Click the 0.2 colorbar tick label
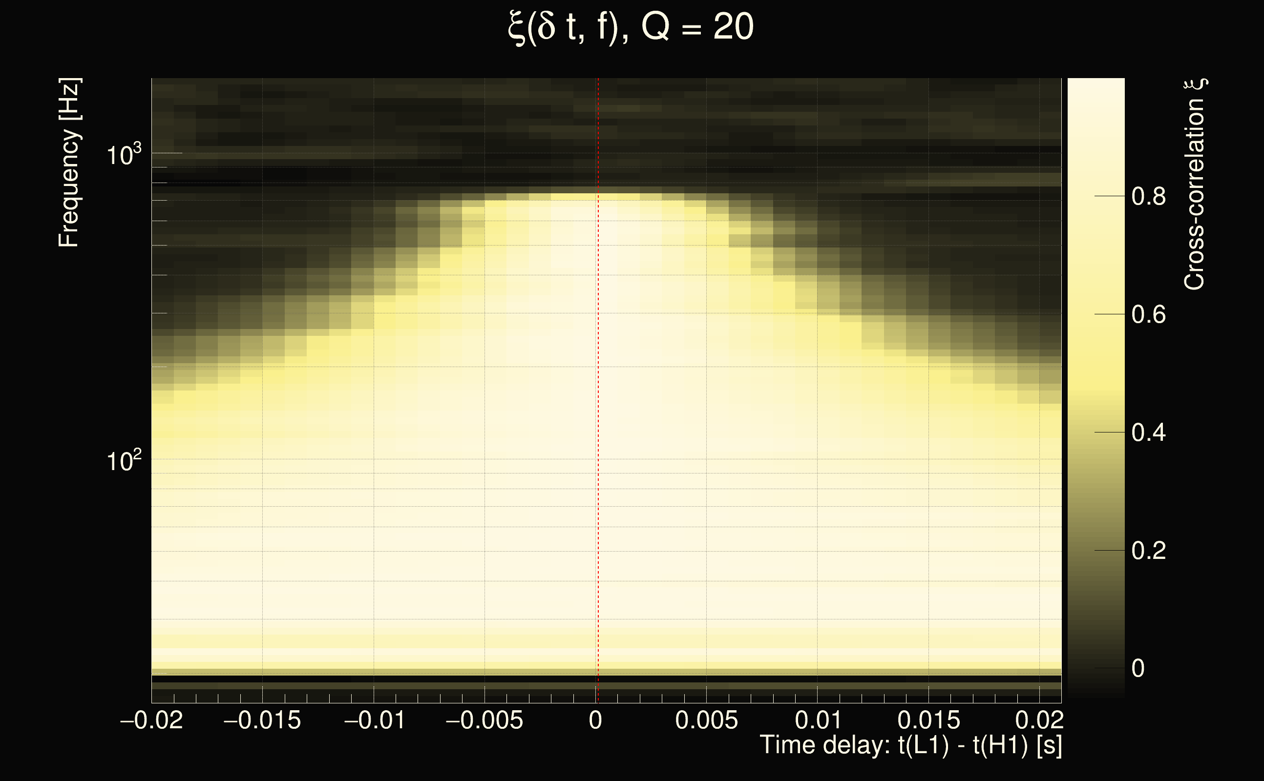1264x781 pixels. pos(1148,551)
